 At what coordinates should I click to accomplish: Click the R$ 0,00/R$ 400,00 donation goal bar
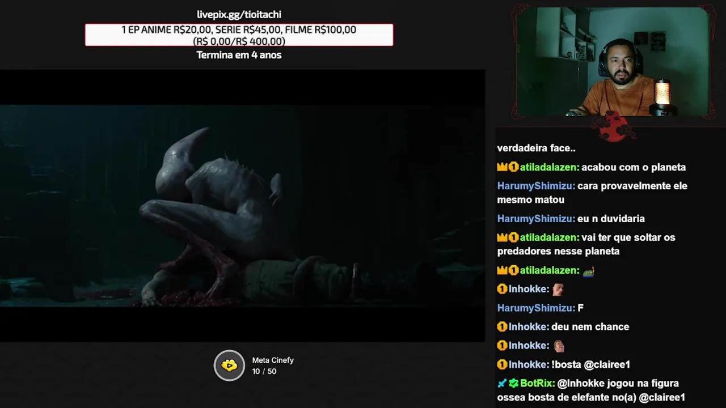(239, 35)
